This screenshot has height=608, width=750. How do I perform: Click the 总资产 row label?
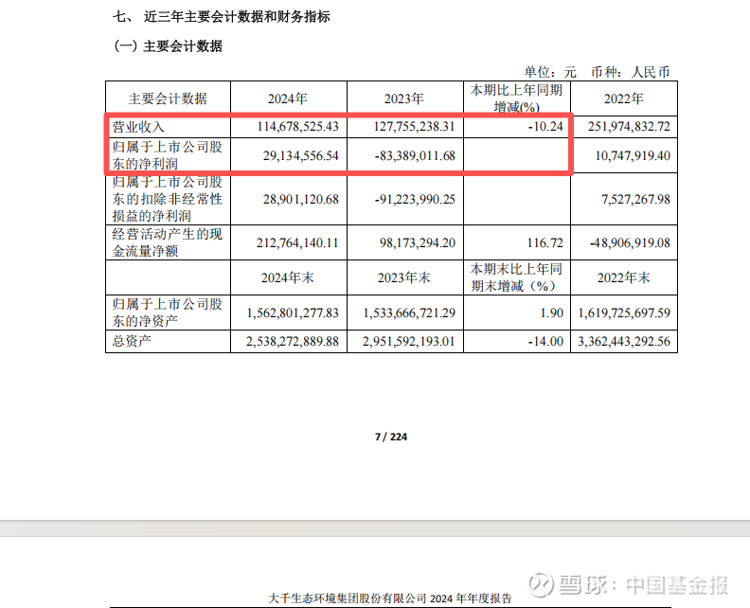[x=132, y=341]
